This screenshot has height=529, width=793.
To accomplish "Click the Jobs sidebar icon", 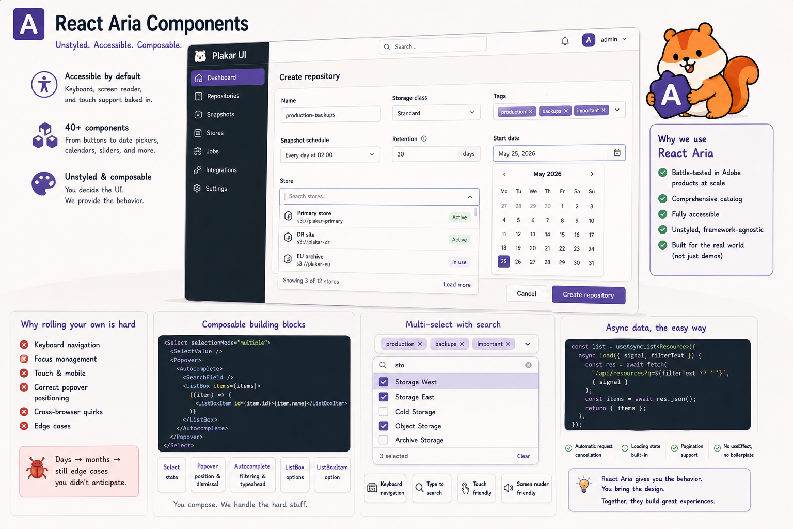I will (198, 151).
